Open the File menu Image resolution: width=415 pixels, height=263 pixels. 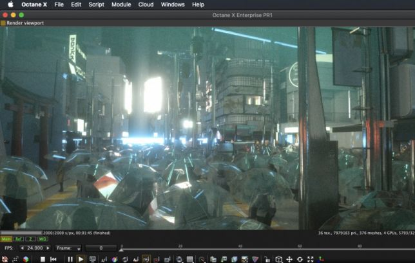(x=59, y=5)
